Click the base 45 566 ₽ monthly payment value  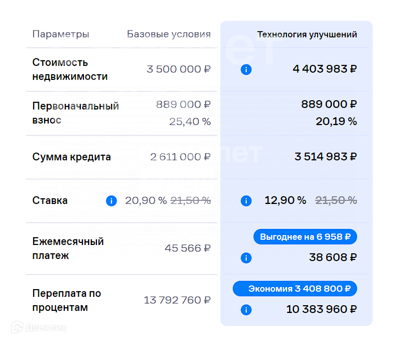(x=187, y=249)
